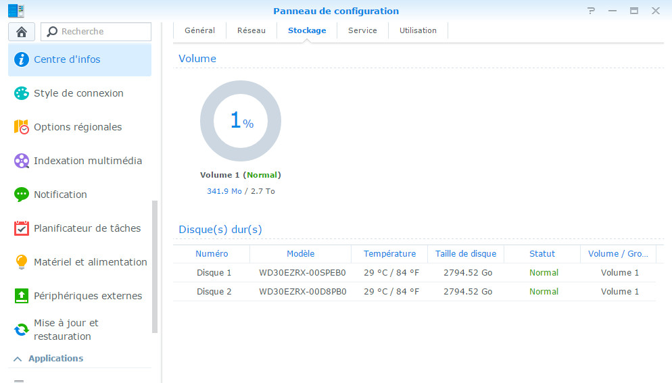Click the Périphériques externes upload icon
The width and height of the screenshot is (672, 383).
pyautogui.click(x=22, y=296)
